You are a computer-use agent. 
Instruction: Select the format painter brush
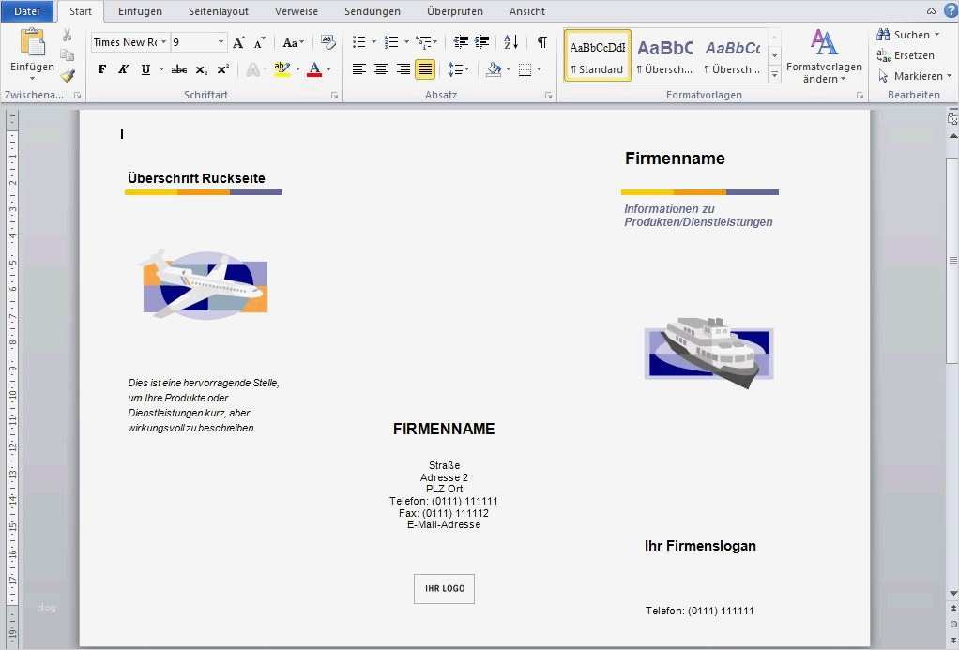(68, 75)
